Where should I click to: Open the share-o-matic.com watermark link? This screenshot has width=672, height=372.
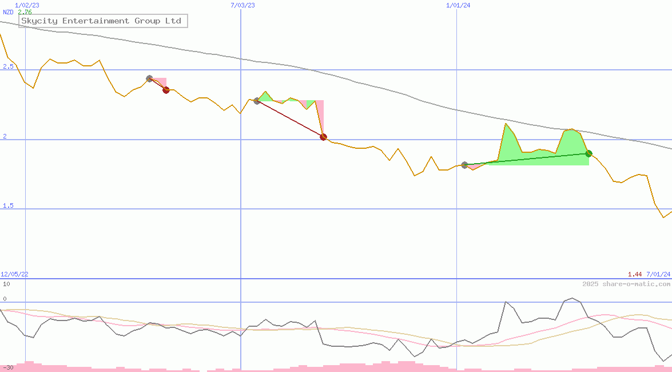pos(626,284)
